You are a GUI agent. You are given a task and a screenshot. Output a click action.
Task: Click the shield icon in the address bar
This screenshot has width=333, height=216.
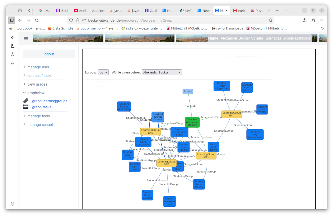pos(71,20)
